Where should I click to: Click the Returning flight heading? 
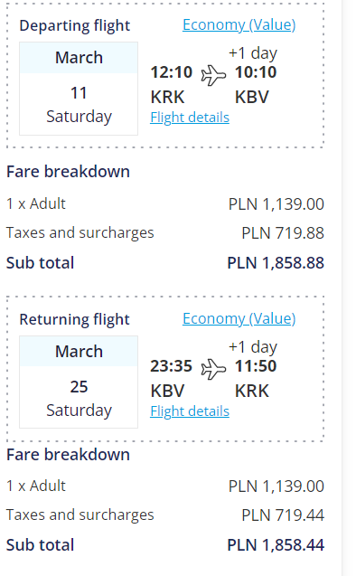tap(74, 319)
